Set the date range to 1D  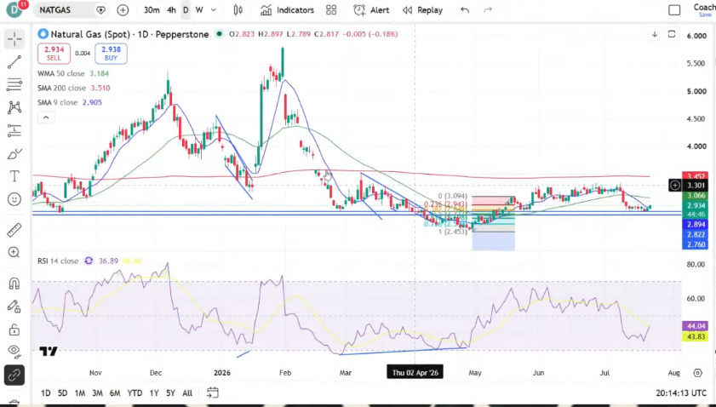tap(46, 393)
